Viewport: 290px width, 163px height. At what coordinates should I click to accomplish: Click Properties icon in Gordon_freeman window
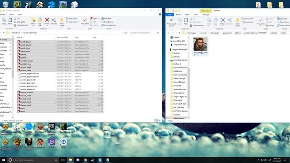coord(85,20)
